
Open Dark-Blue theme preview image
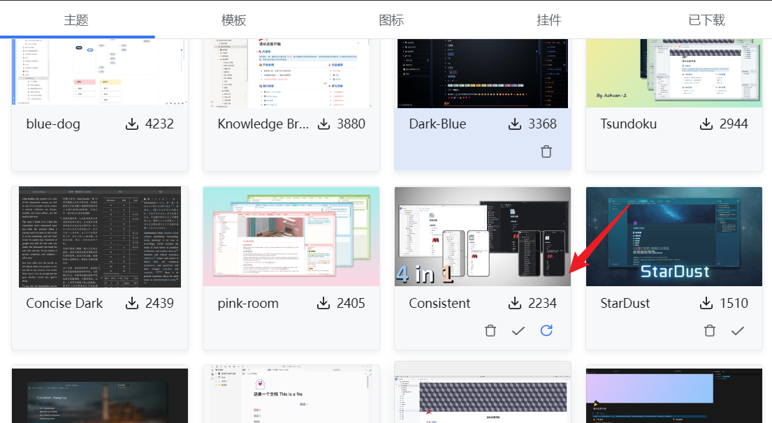pyautogui.click(x=483, y=73)
